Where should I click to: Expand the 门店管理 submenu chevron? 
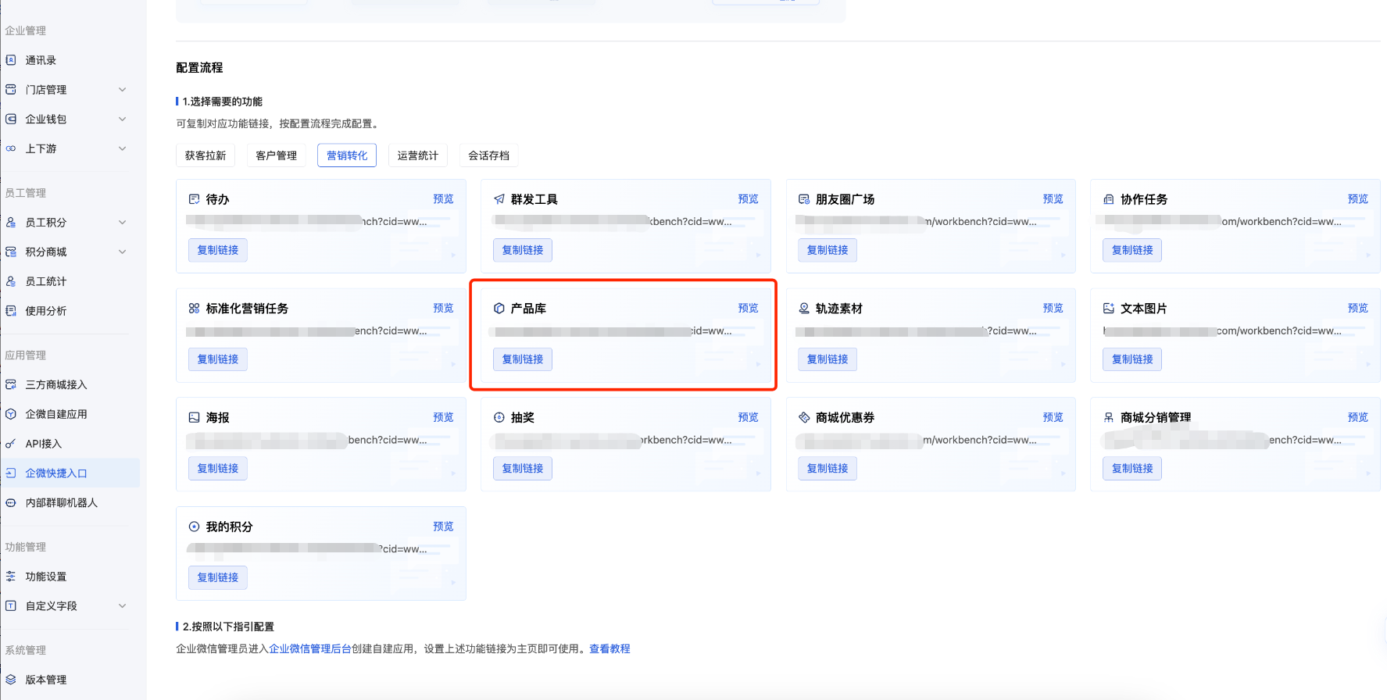point(123,90)
